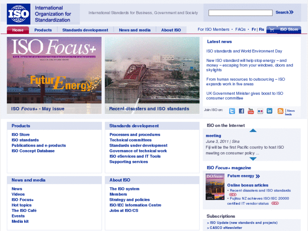This screenshot has width=308, height=231.
Task: Open the Events link
Action: [x=18, y=216]
